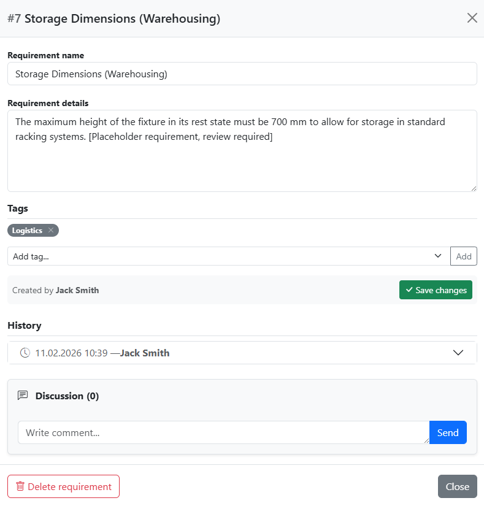Click the speech bubble icon beside Discussion
This screenshot has width=484, height=506.
tap(23, 395)
